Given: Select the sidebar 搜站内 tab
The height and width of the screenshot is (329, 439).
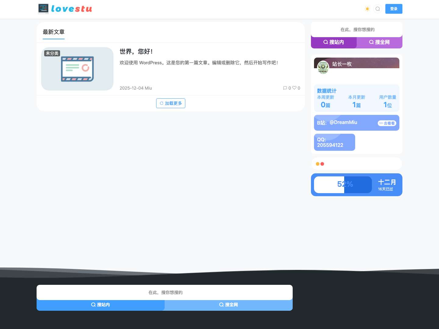Looking at the screenshot, I should click(x=334, y=42).
